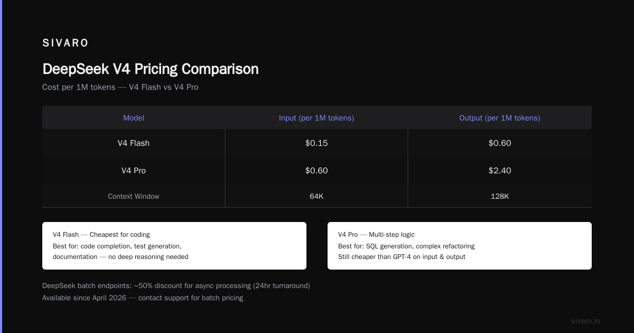Image resolution: width=634 pixels, height=333 pixels.
Task: Click the Input (per 1M tokens) header
Action: click(x=316, y=118)
